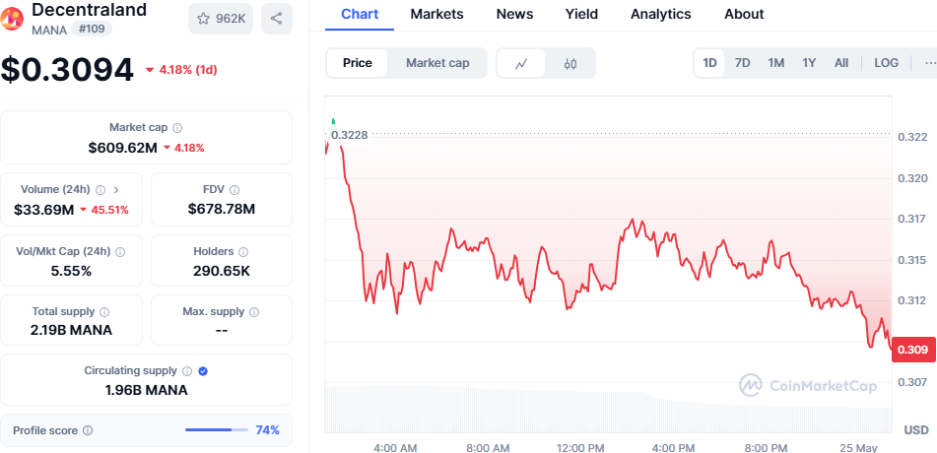Open the News tab
This screenshot has width=937, height=453.
coord(514,14)
